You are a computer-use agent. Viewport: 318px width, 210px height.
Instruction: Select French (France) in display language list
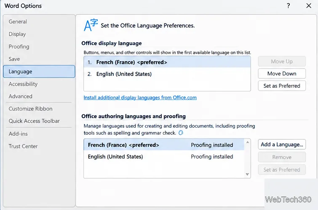(x=167, y=62)
